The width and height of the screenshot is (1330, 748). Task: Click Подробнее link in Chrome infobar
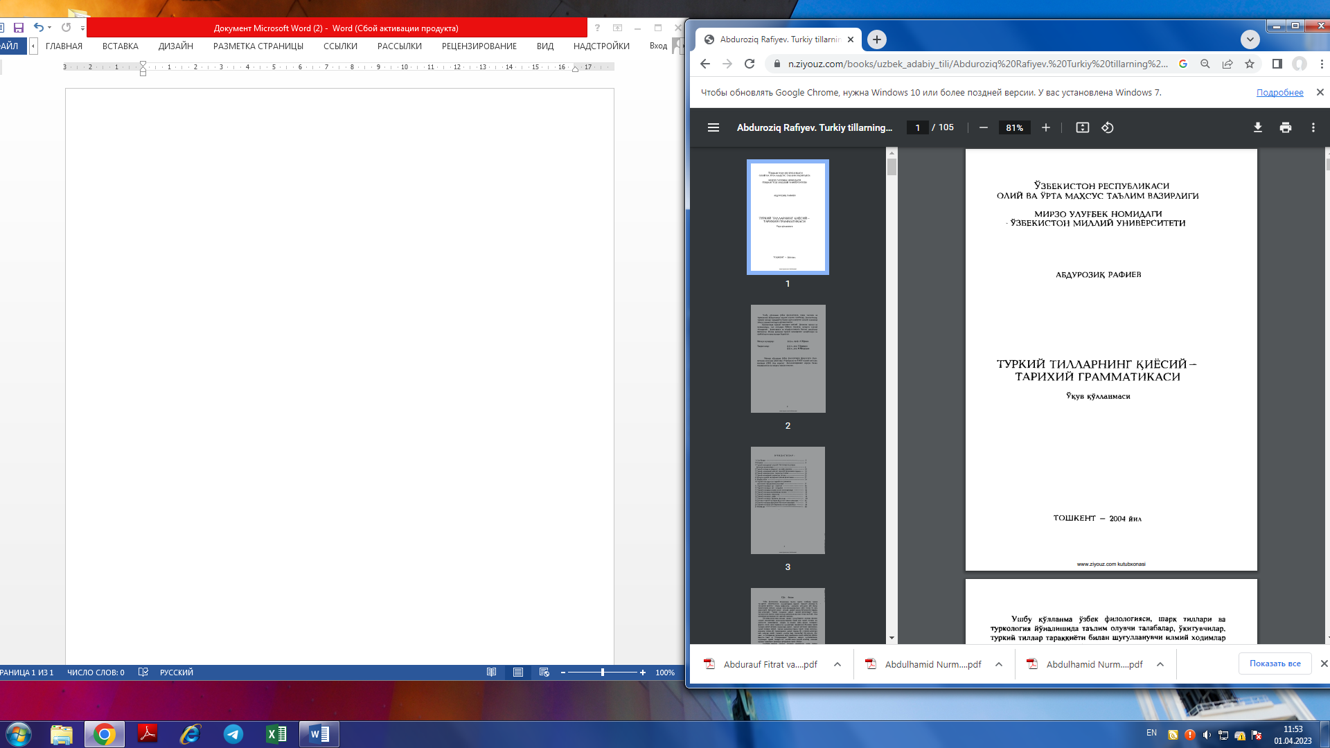pyautogui.click(x=1279, y=92)
